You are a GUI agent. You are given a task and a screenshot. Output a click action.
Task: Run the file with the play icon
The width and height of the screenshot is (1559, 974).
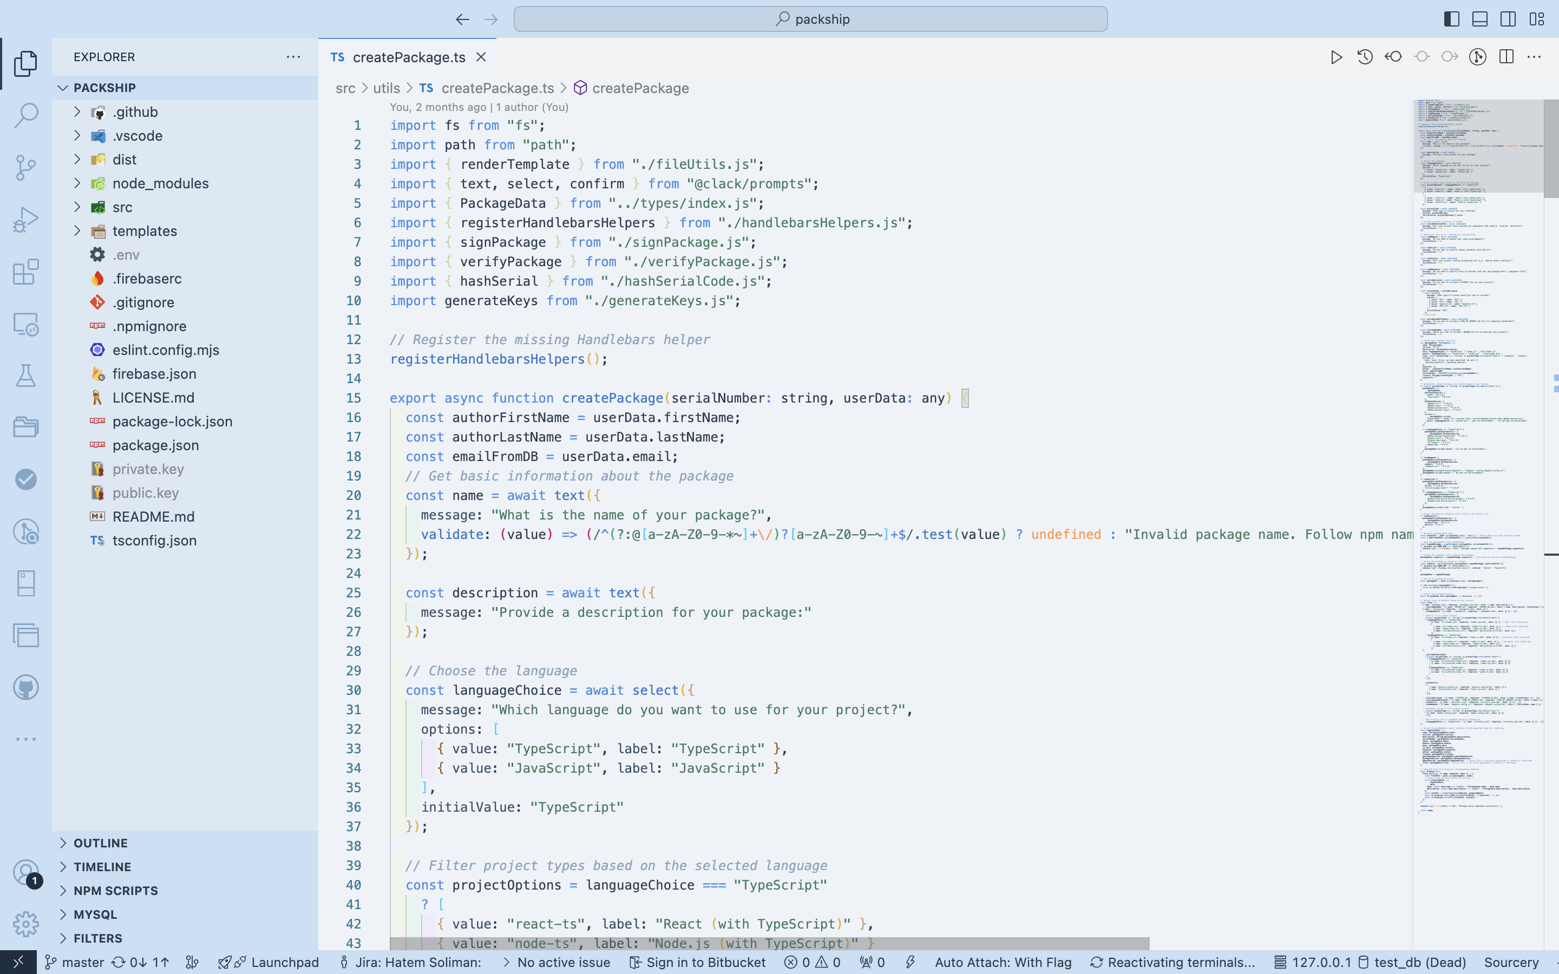(x=1336, y=57)
